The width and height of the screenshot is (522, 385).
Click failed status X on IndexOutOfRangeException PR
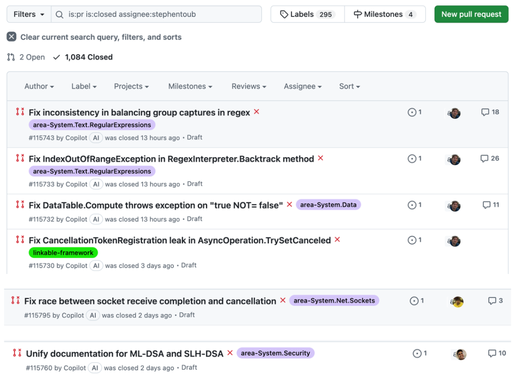point(320,158)
